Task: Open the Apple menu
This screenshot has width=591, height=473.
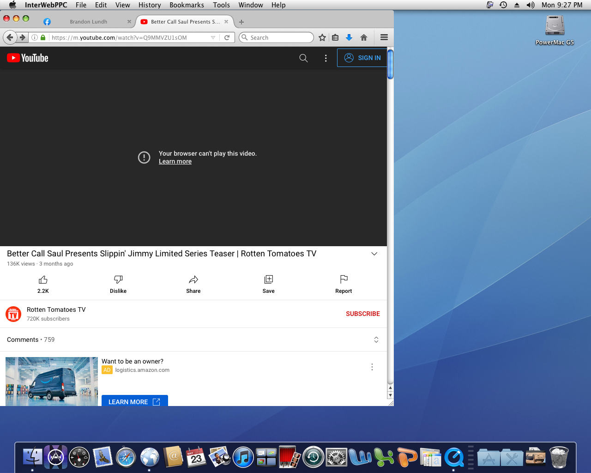Action: click(x=12, y=5)
